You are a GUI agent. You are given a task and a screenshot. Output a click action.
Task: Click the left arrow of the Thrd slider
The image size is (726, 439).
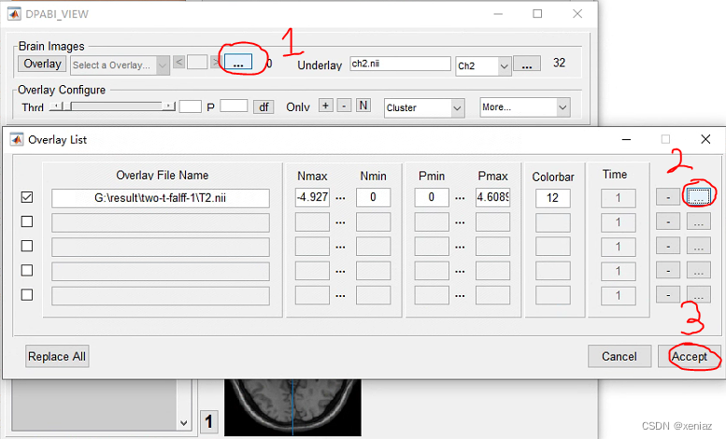point(55,106)
